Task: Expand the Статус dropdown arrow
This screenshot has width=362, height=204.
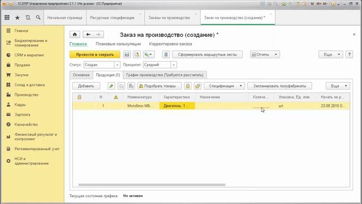Action: click(x=117, y=65)
